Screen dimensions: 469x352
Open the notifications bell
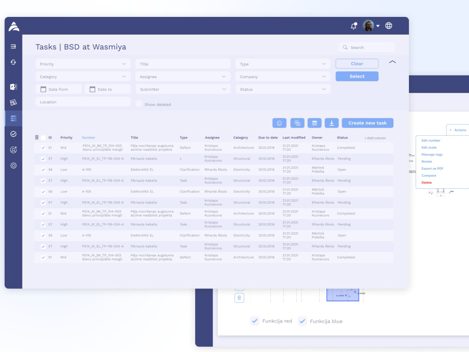354,26
